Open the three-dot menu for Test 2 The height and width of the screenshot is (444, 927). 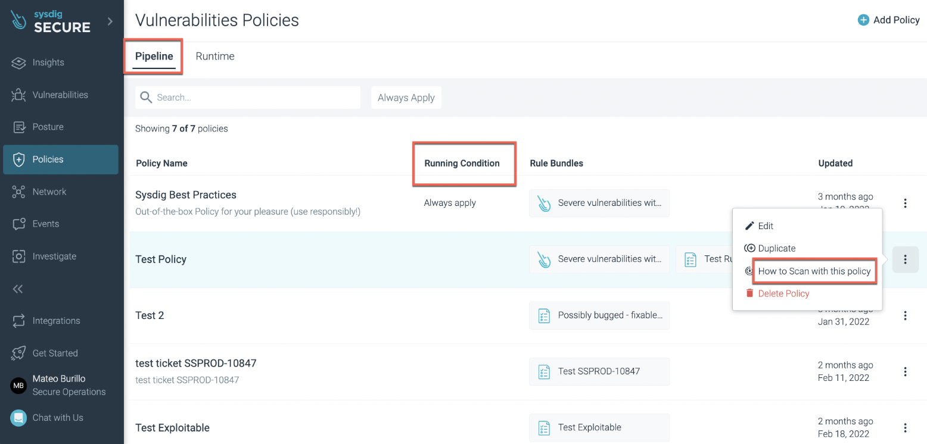click(x=905, y=315)
